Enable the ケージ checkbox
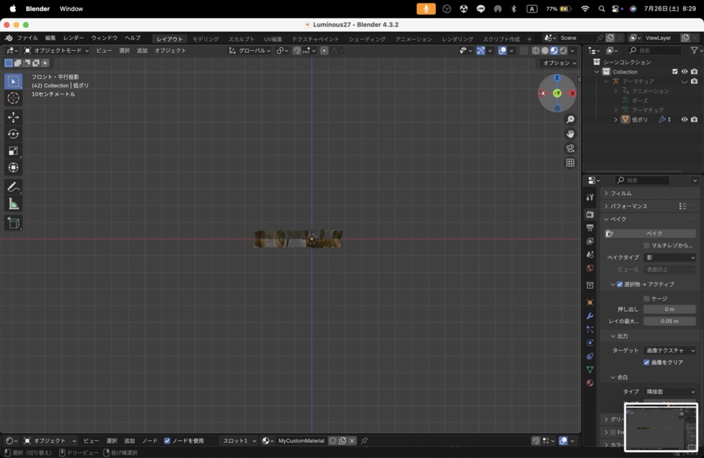 pyautogui.click(x=647, y=298)
